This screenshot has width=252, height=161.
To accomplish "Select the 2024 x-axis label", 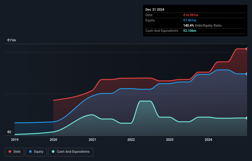I will click(208, 140).
